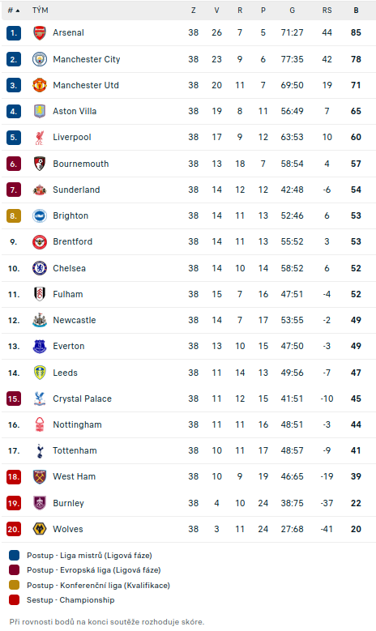Click the Wolves club crest
Viewport: 376px width, 631px height.
tap(40, 529)
